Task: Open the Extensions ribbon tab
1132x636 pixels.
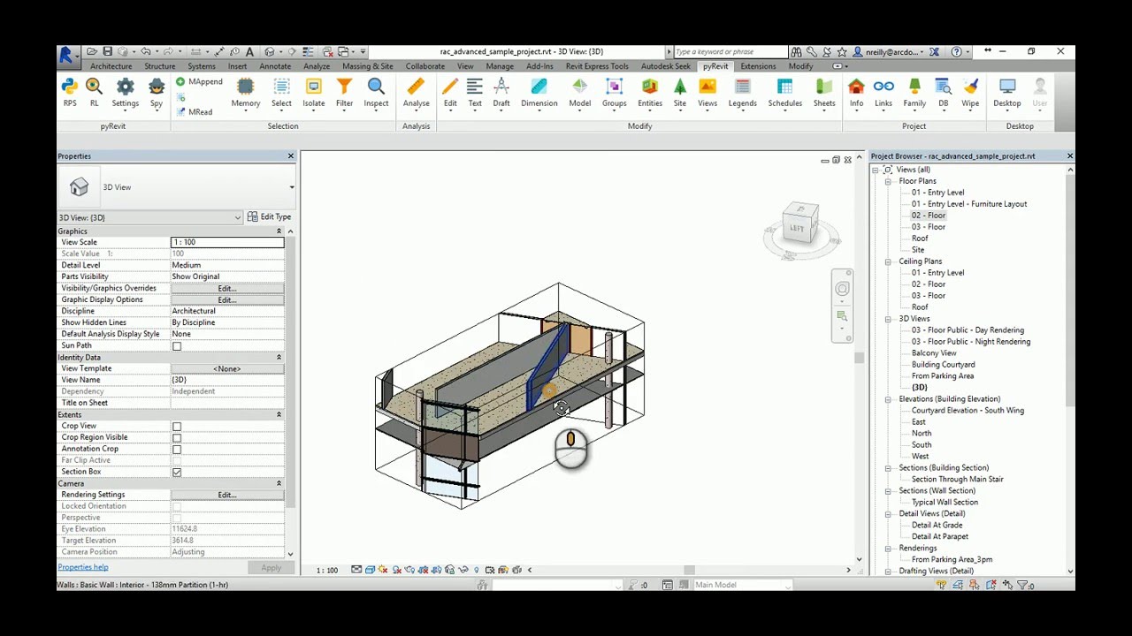Action: [758, 66]
